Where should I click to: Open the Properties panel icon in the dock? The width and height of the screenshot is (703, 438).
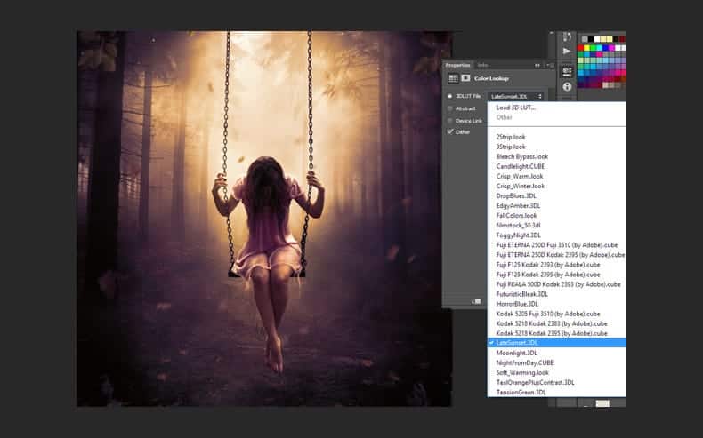(x=567, y=71)
